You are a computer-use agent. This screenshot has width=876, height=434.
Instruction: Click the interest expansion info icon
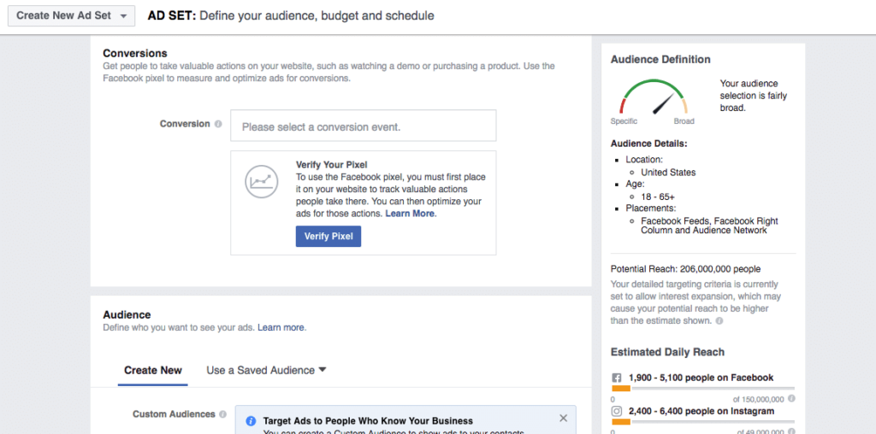tap(719, 321)
